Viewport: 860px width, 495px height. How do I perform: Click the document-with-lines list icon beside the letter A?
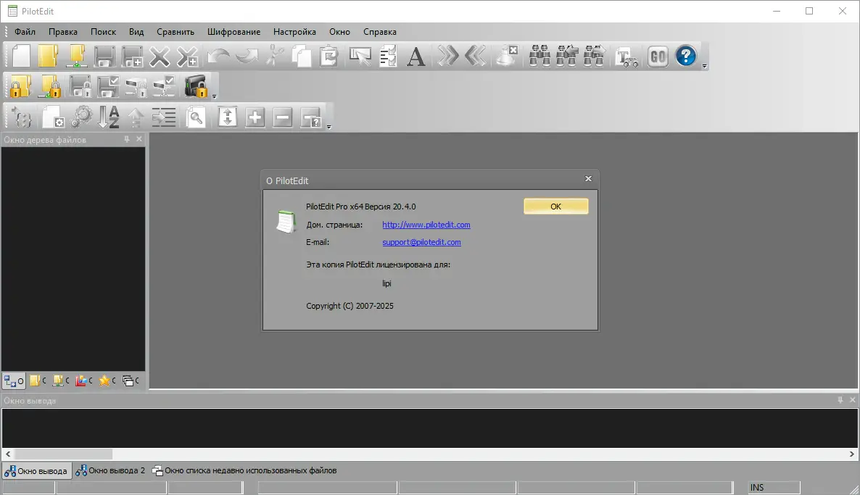[388, 57]
